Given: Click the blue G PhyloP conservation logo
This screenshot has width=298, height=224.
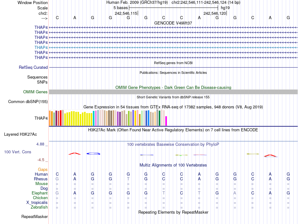Looking at the screenshot, I should [x=93, y=154].
